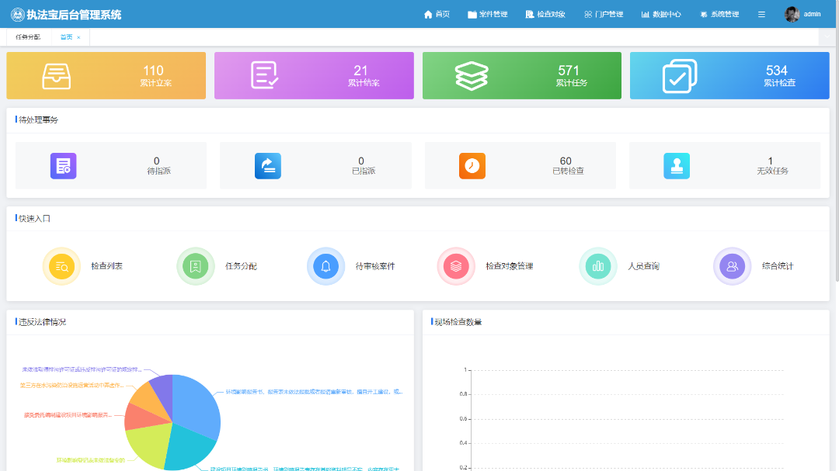Click the hamburger menu icon in header
Image resolution: width=839 pixels, height=471 pixels.
(x=761, y=15)
